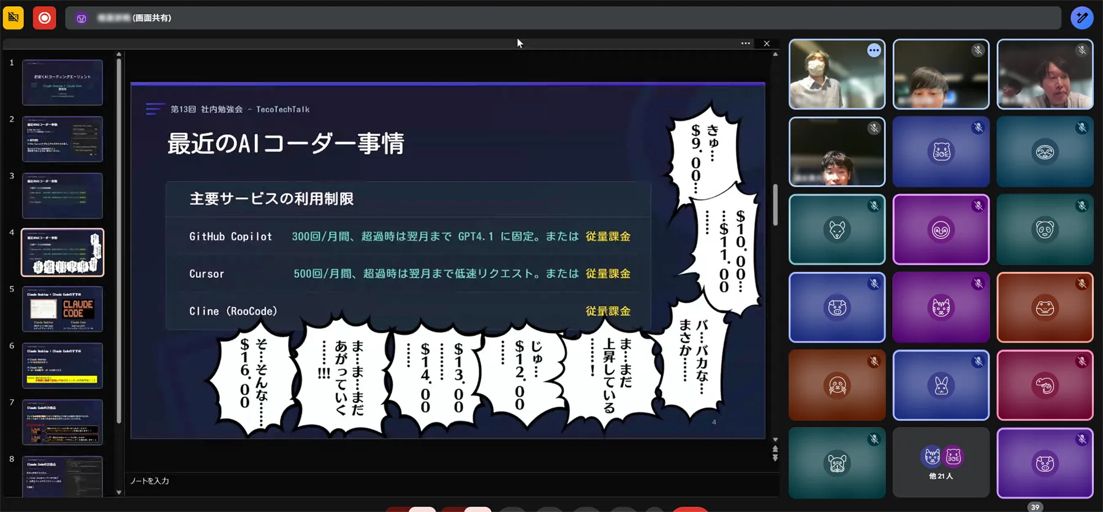Click the sloth avatar on the teal tile
This screenshot has width=1103, height=512.
[1045, 151]
